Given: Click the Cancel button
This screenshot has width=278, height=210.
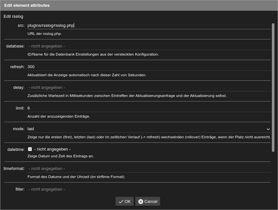Looking at the screenshot, I should click(x=148, y=201).
